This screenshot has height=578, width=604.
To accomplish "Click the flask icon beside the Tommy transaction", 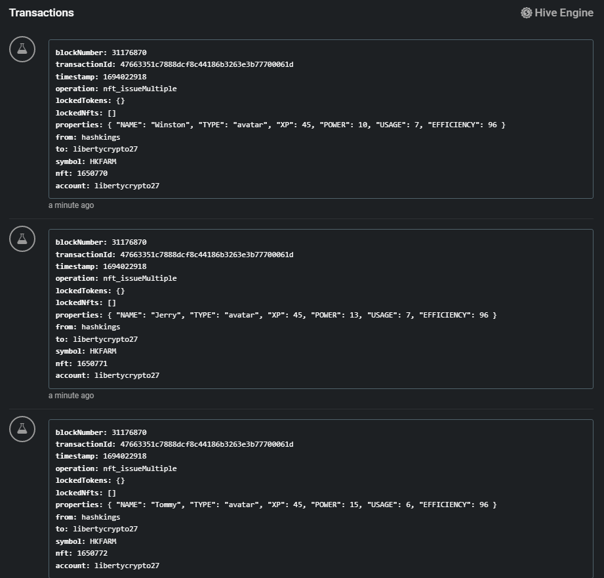I will click(x=22, y=429).
